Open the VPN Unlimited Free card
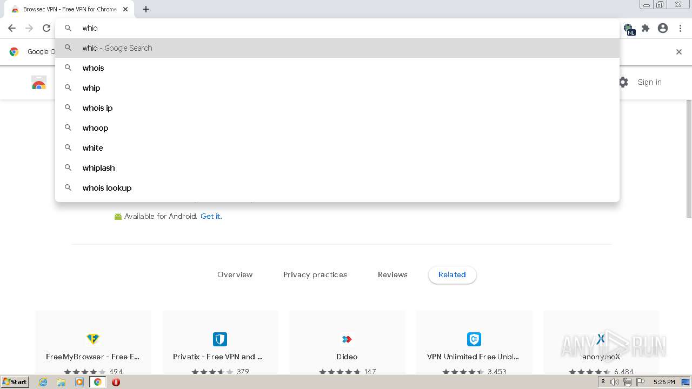Viewport: 692px width, 389px height. tap(474, 342)
